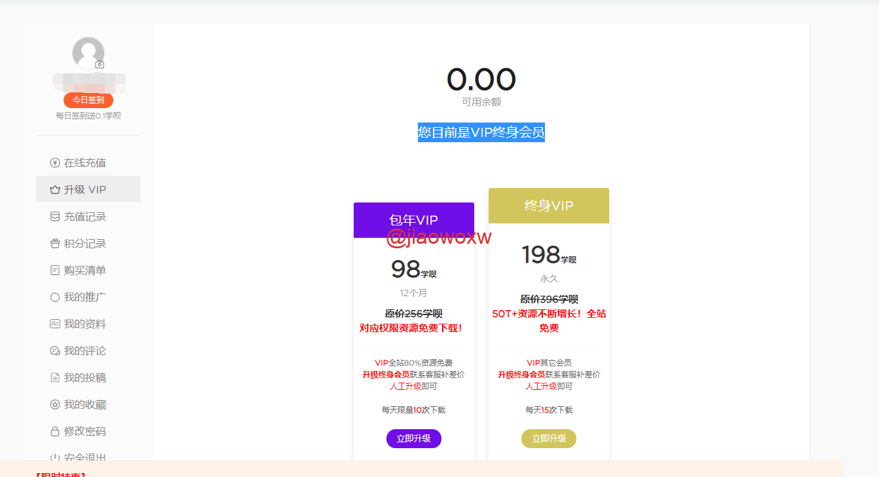Image resolution: width=879 pixels, height=477 pixels.
Task: Open 我的推广 in the sidebar
Action: tap(88, 297)
